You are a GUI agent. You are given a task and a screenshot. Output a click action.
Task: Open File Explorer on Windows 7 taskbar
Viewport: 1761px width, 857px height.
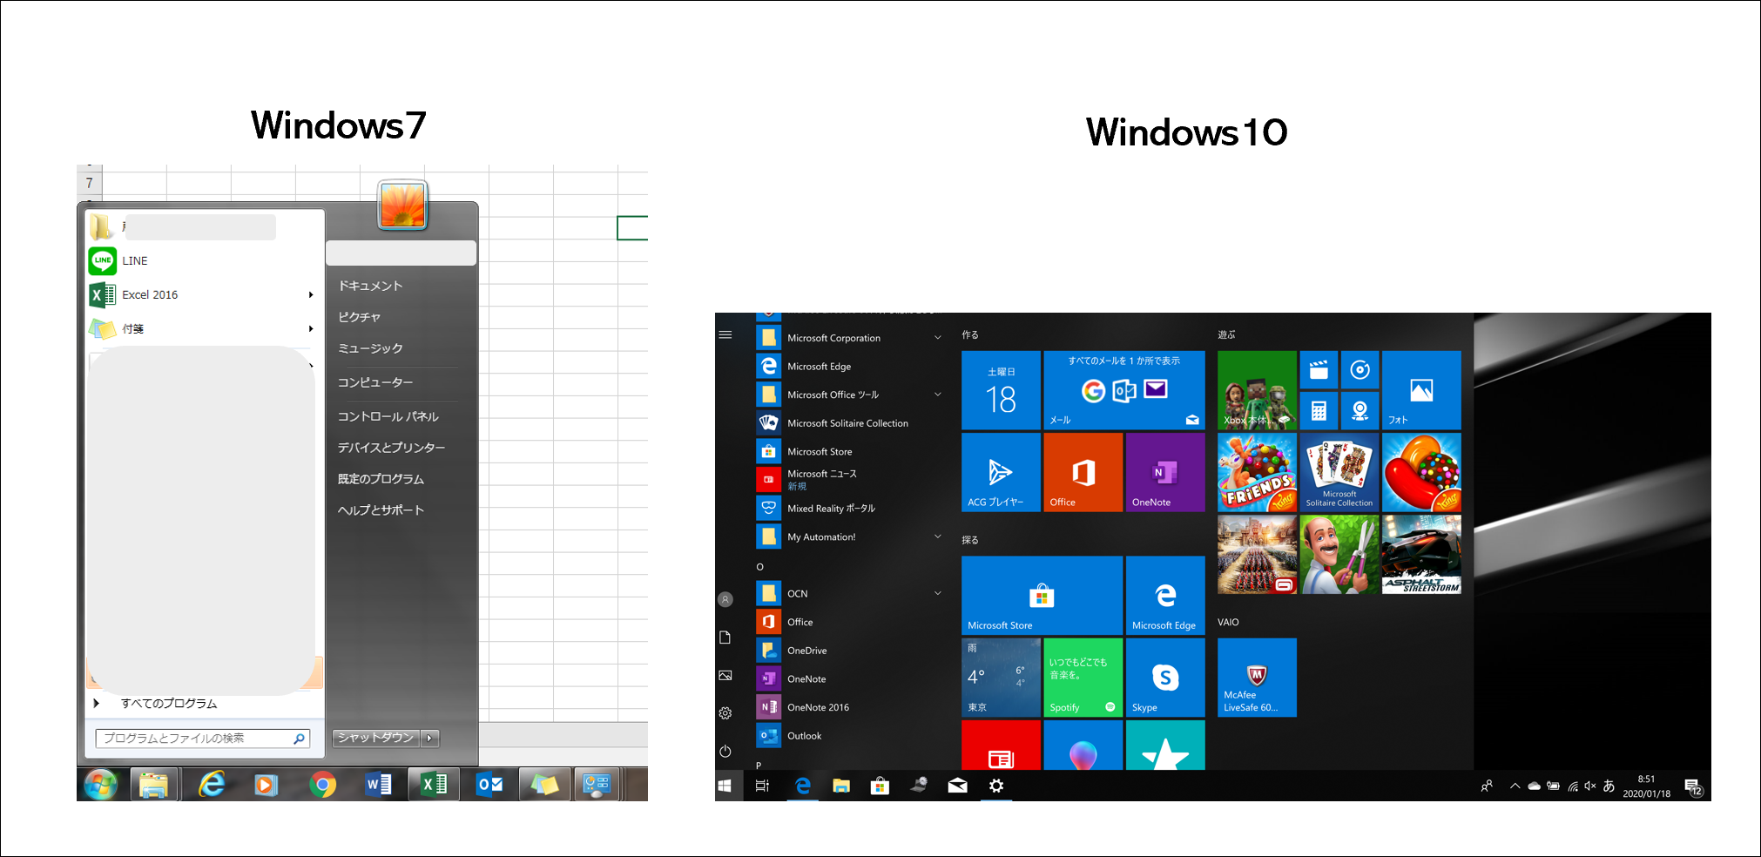(x=154, y=785)
